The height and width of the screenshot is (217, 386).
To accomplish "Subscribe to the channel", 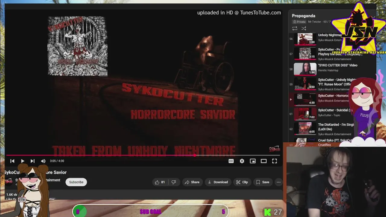I will 76,182.
